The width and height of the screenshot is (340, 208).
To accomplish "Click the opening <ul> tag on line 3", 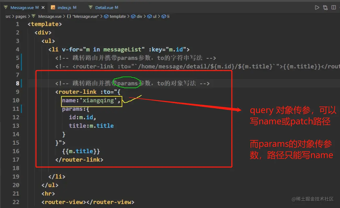I will tap(48, 41).
